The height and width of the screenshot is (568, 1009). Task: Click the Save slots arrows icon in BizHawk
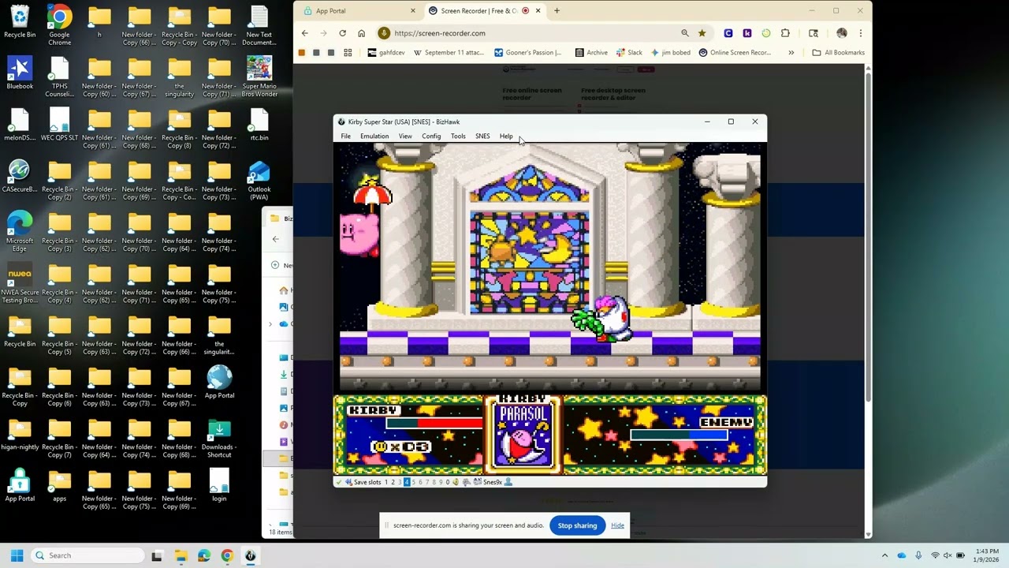tap(348, 482)
